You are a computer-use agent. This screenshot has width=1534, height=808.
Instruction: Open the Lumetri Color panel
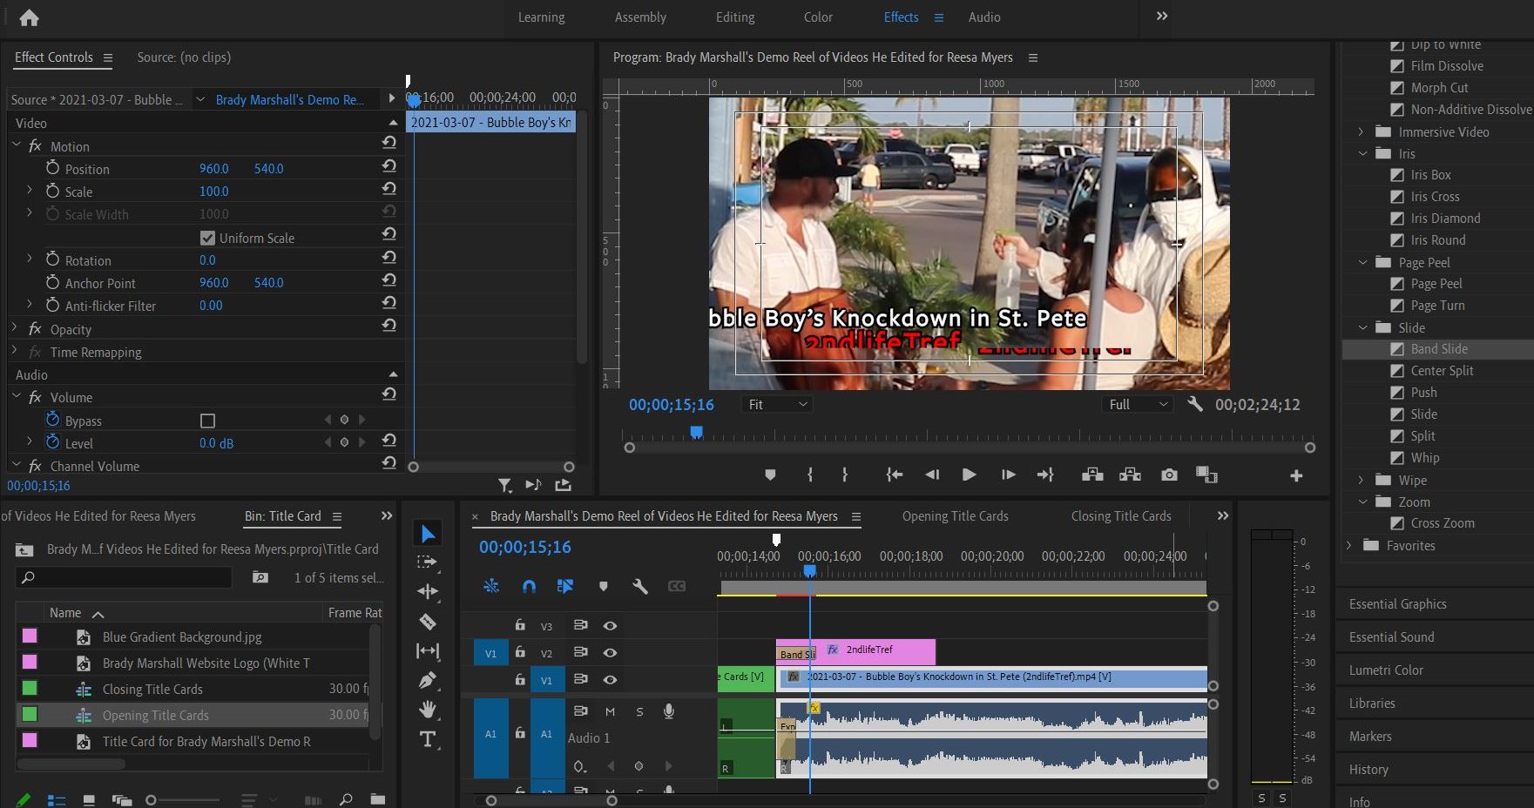1386,670
